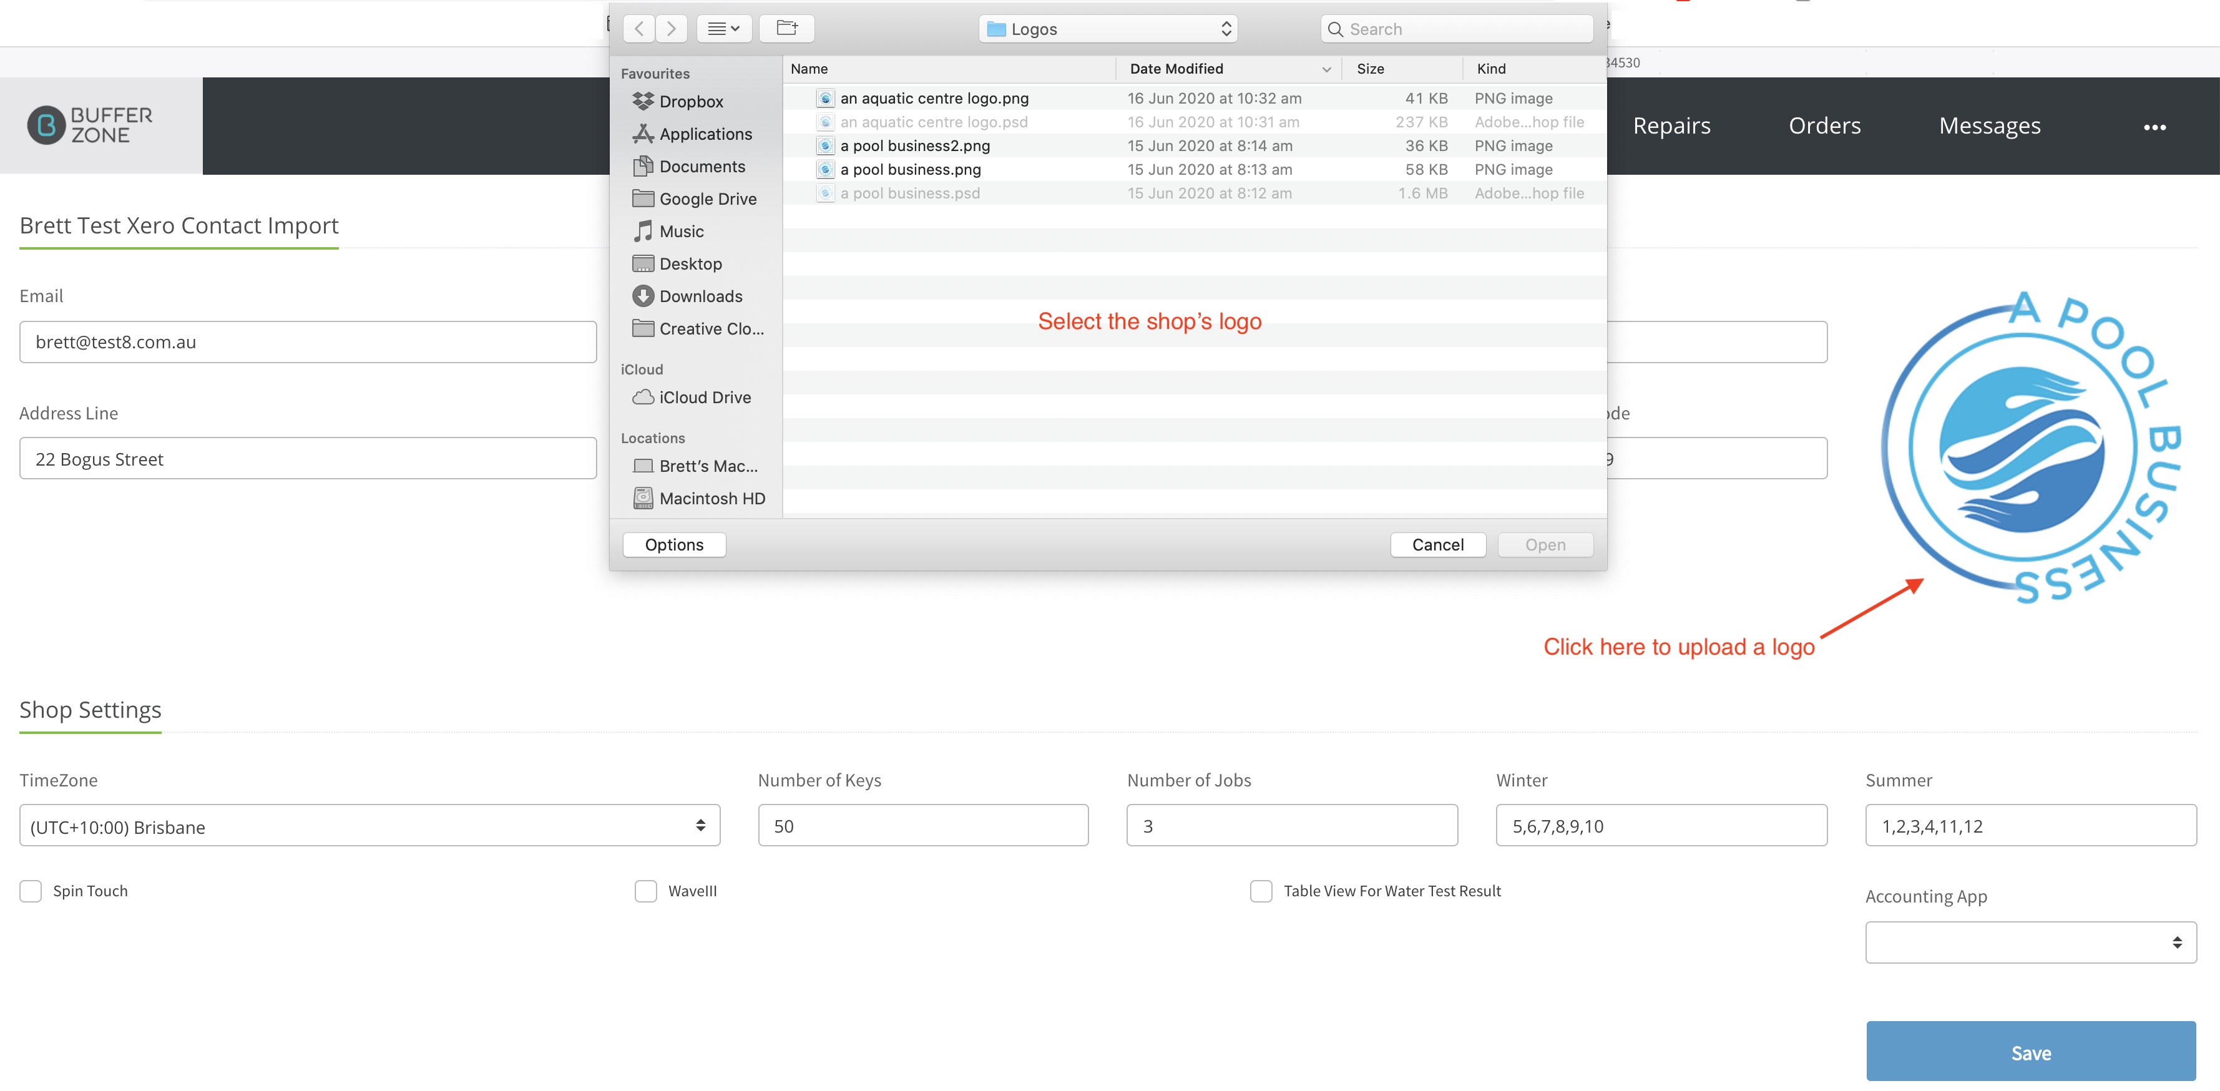Image resolution: width=2220 pixels, height=1091 pixels.
Task: Select Macintosh HD under Locations
Action: [699, 498]
